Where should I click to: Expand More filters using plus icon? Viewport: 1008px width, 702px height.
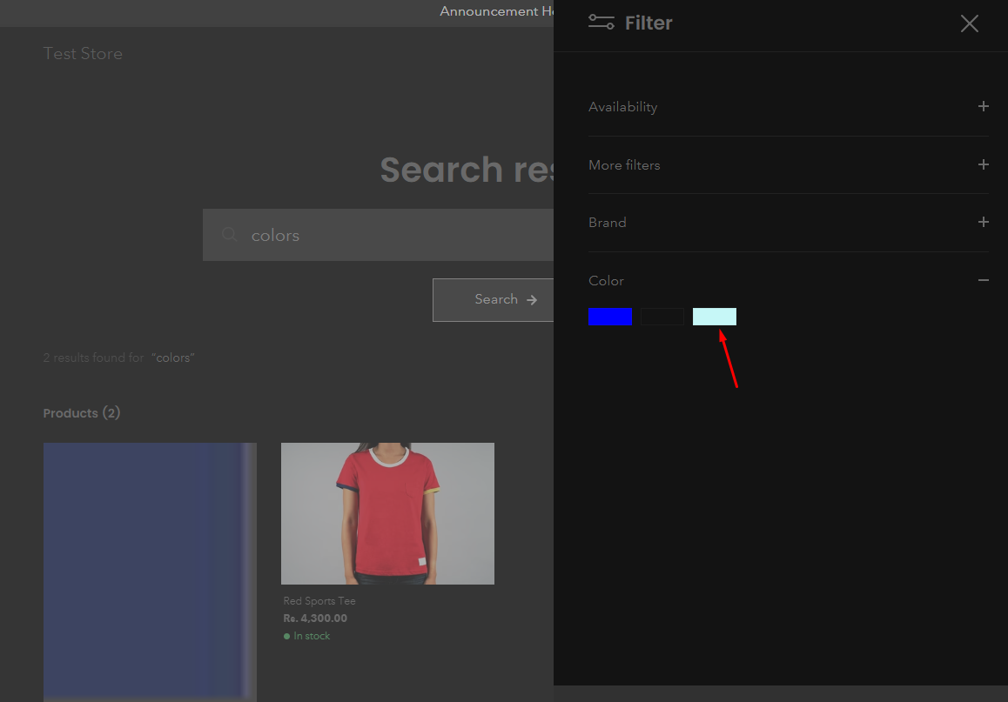[x=983, y=164]
